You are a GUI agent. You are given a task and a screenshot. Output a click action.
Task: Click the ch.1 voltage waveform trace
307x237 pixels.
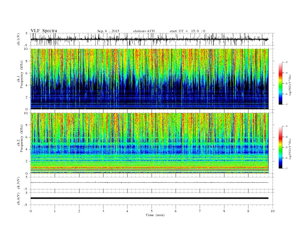point(149,39)
